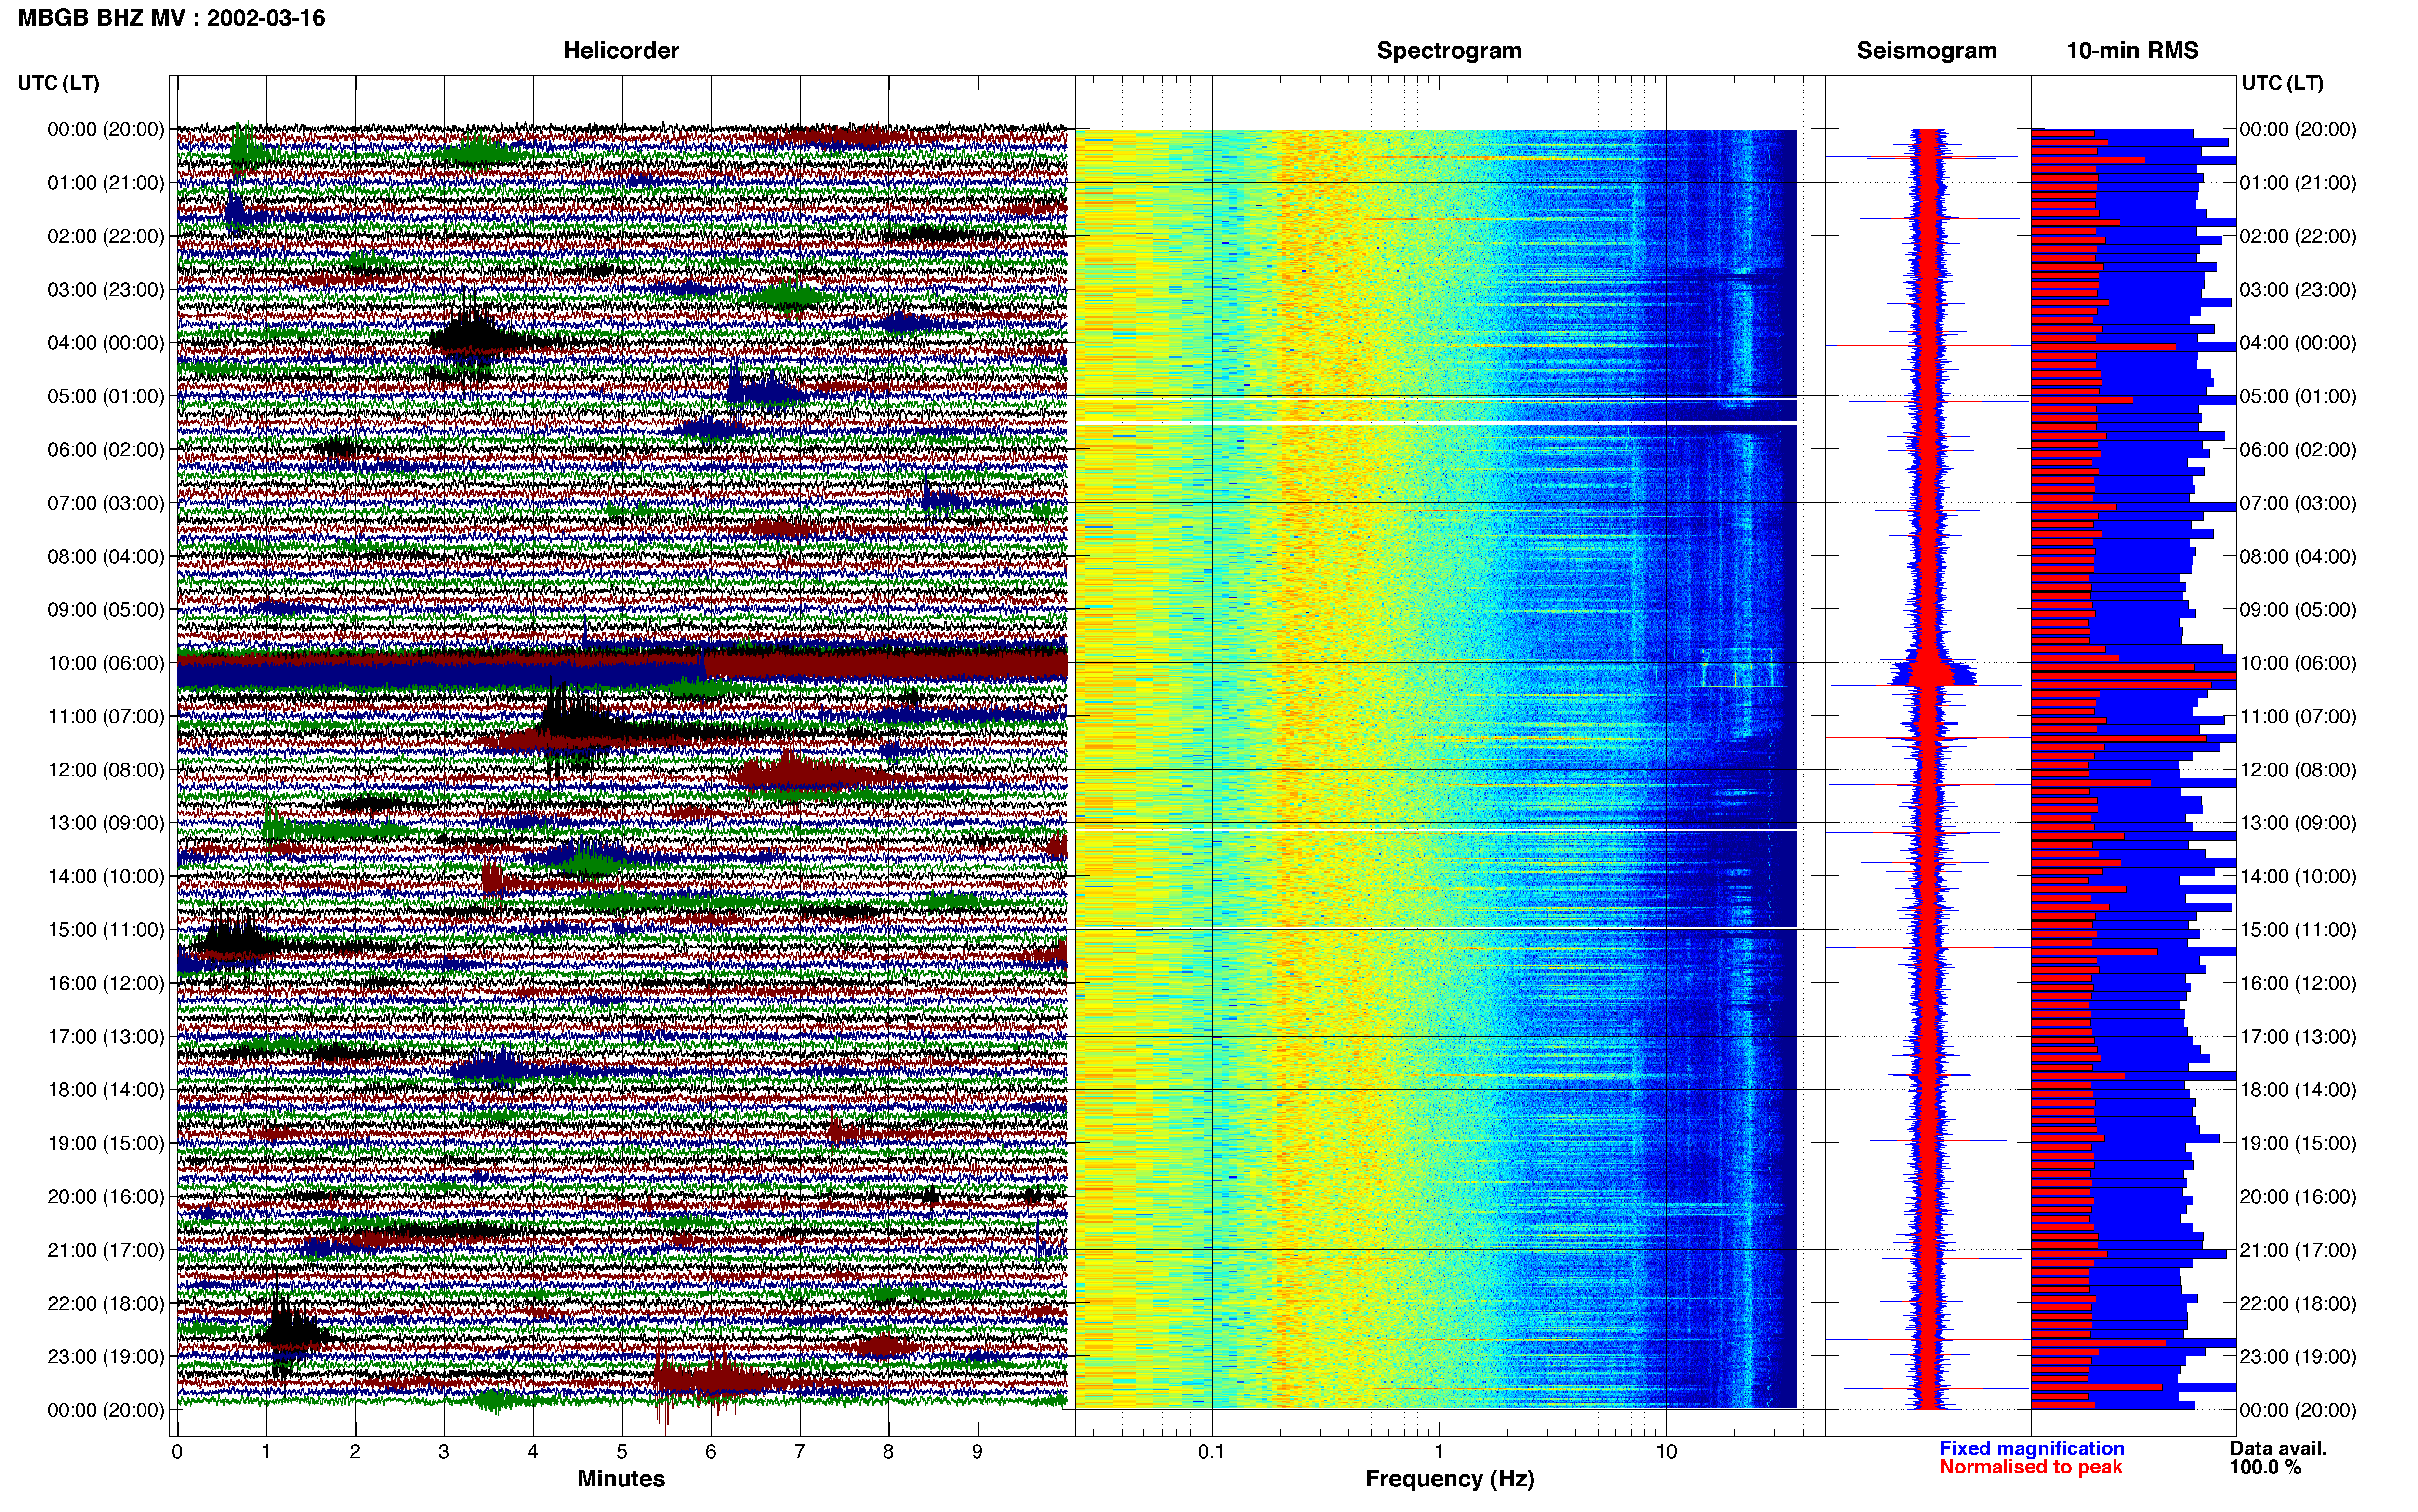Click the '1' frequency tick label
The width and height of the screenshot is (2418, 1512).
(1439, 1451)
